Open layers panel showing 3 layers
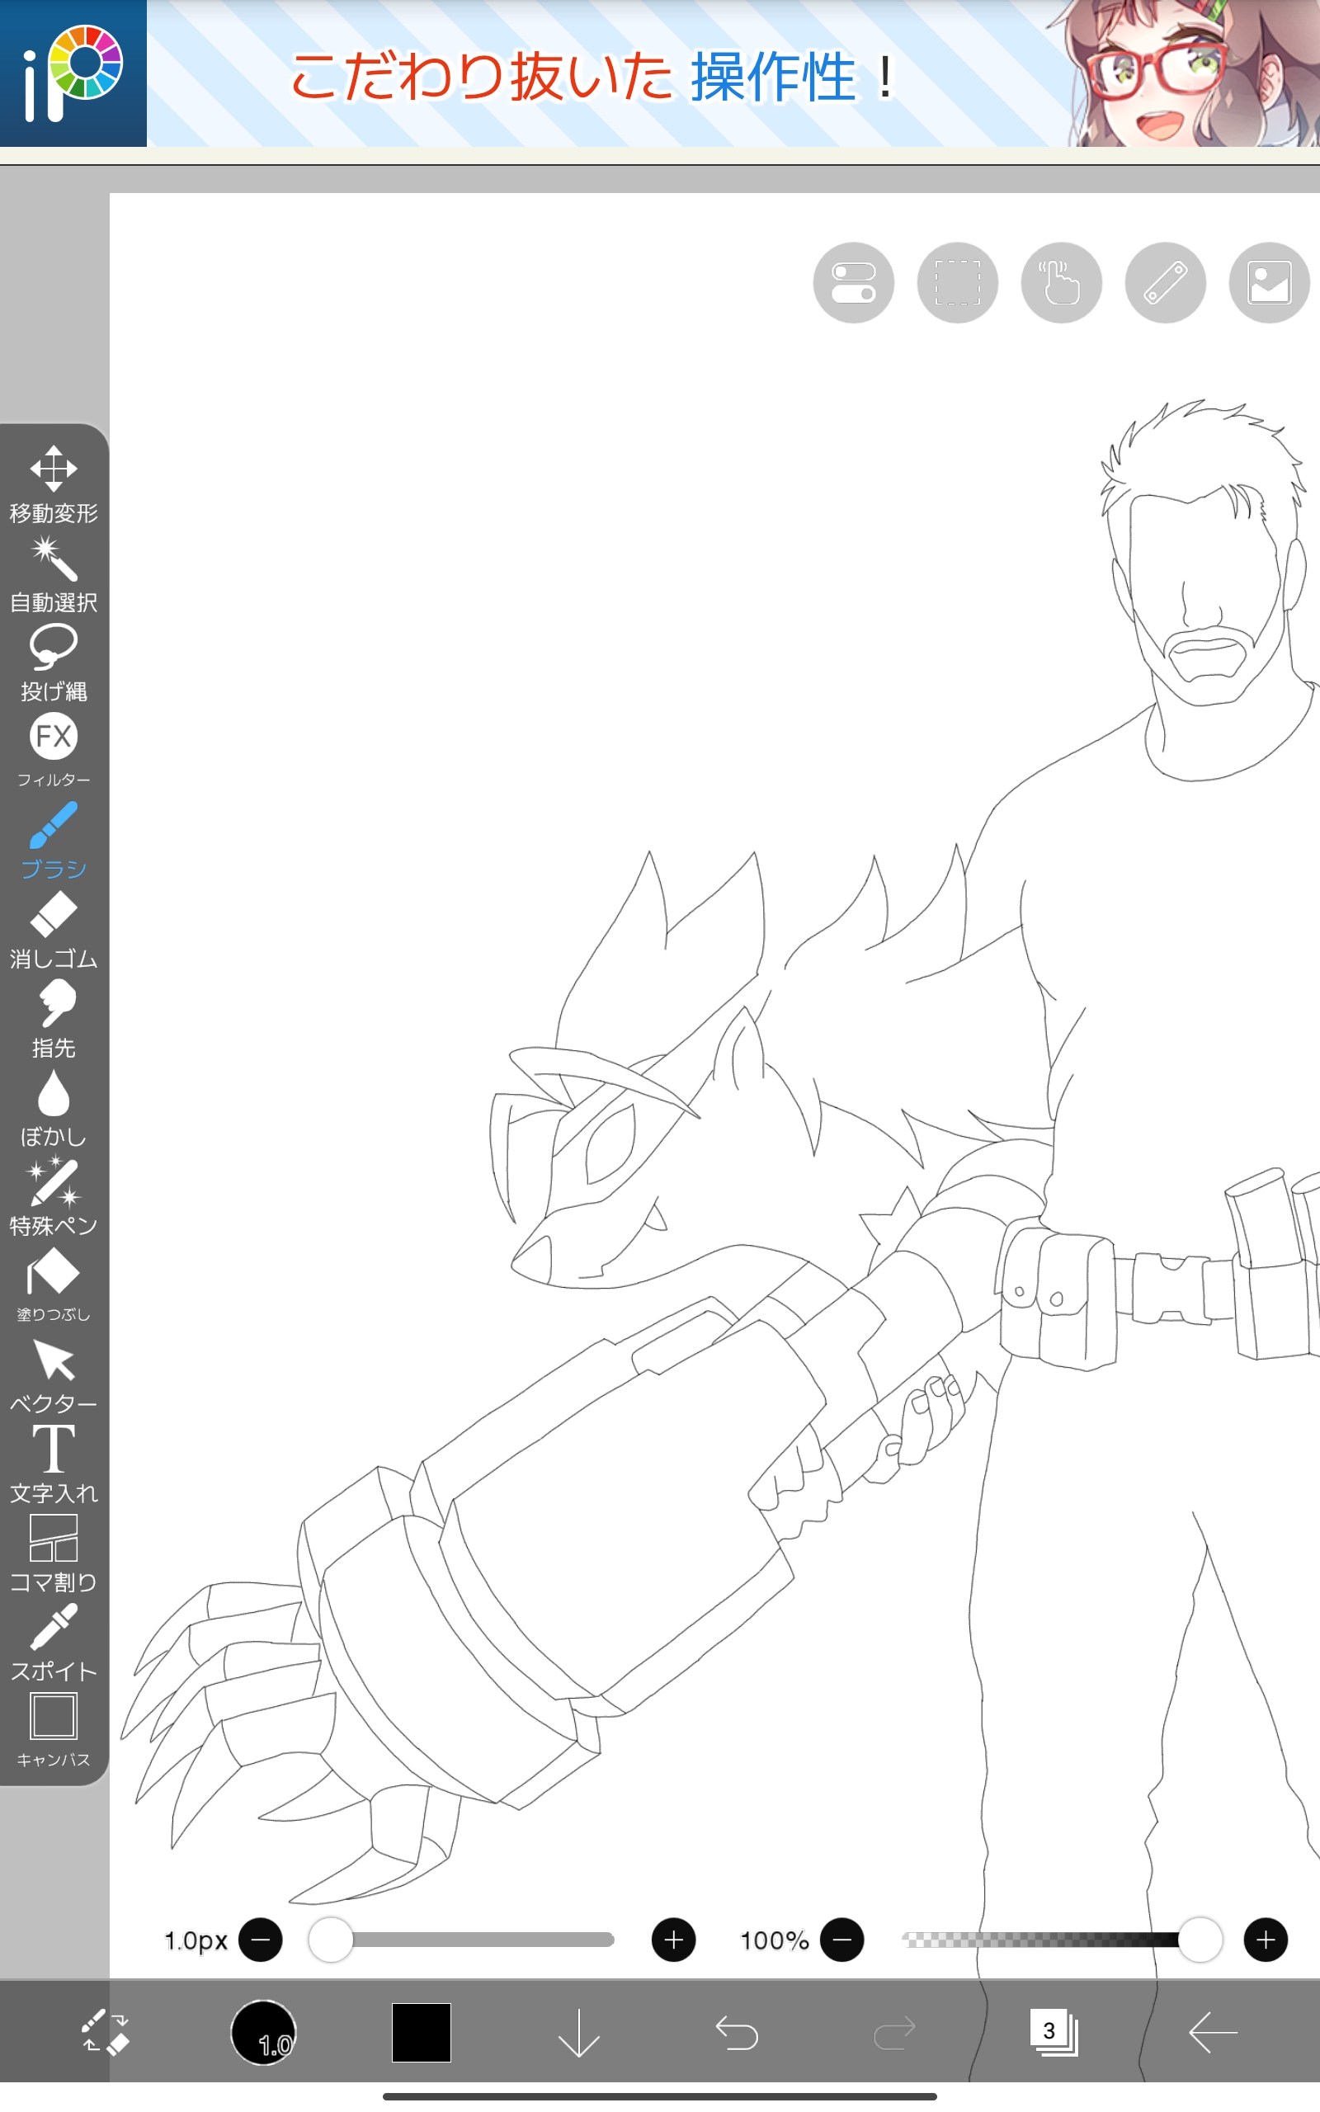Viewport: 1320px width, 2112px height. pos(1053,2032)
